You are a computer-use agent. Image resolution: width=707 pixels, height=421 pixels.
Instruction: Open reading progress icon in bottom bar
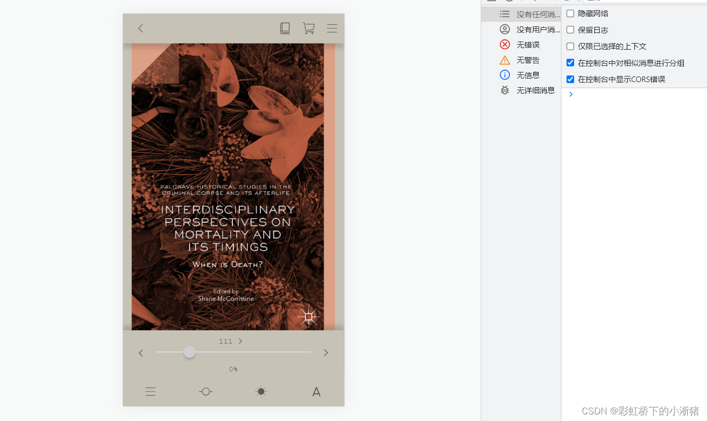pos(205,392)
